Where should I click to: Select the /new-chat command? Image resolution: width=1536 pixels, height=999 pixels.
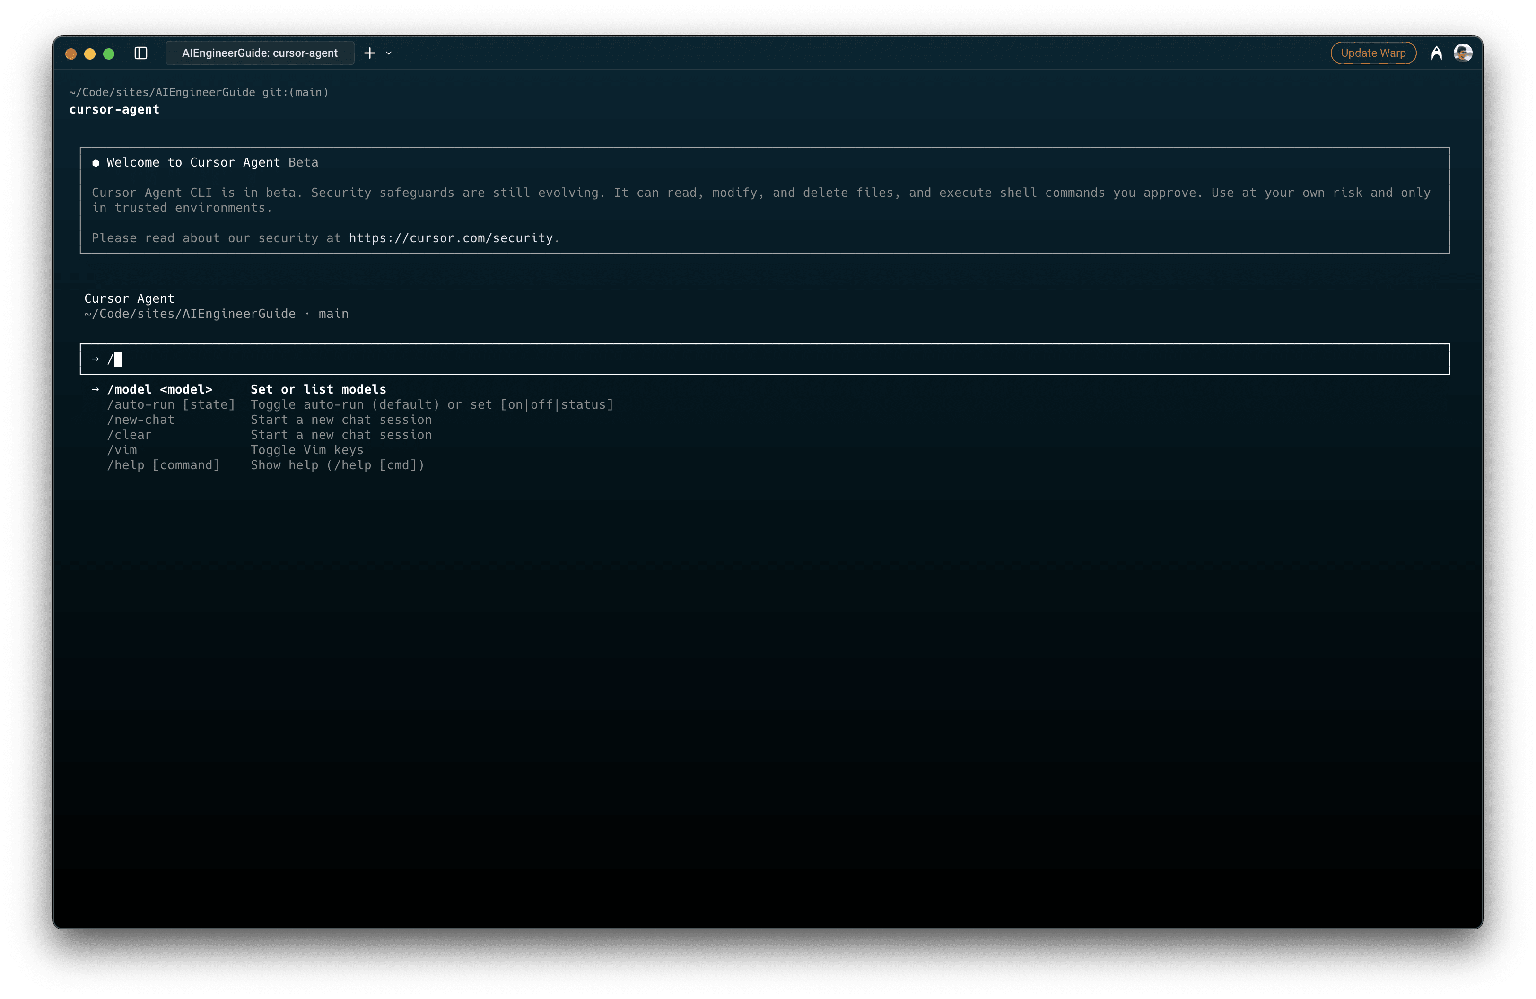pyautogui.click(x=141, y=420)
